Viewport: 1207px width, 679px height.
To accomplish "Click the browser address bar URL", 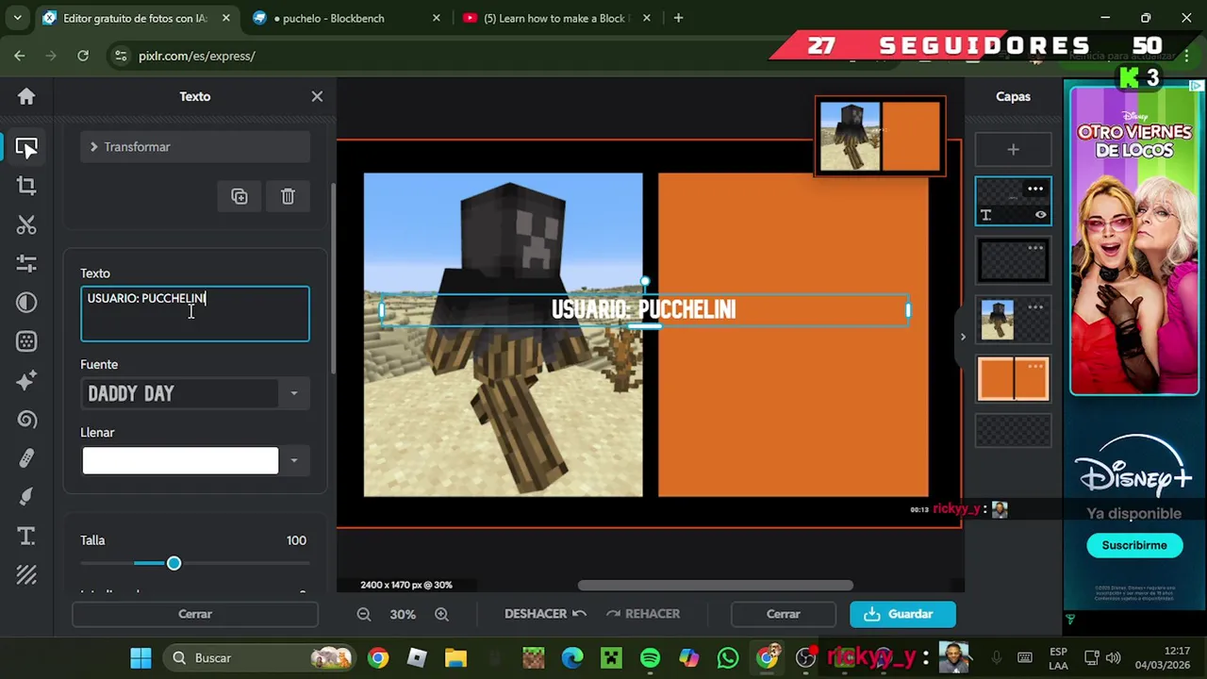I will [197, 56].
